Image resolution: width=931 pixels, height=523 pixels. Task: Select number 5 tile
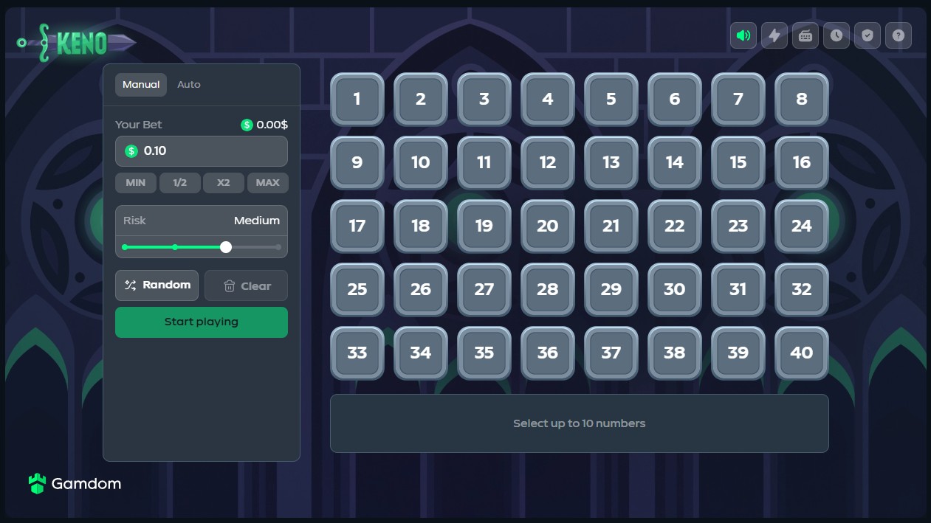611,100
